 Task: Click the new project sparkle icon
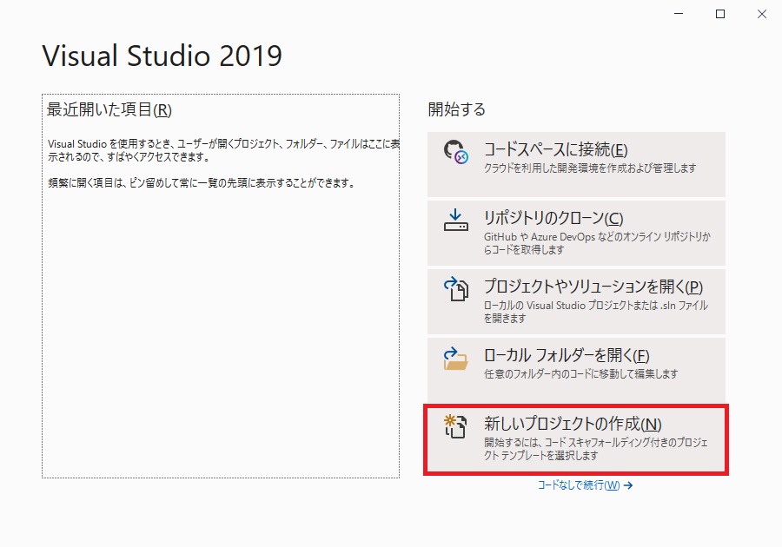pyautogui.click(x=456, y=426)
